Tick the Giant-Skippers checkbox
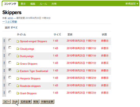 coord(10,92)
